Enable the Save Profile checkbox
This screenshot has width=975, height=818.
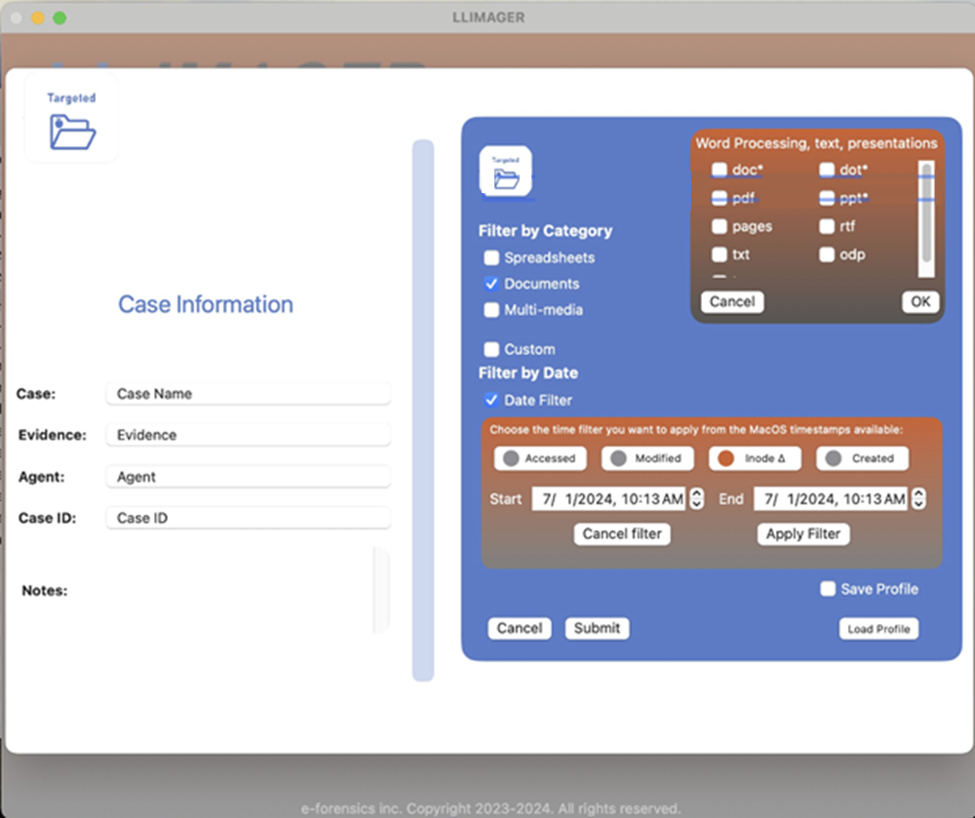click(828, 589)
